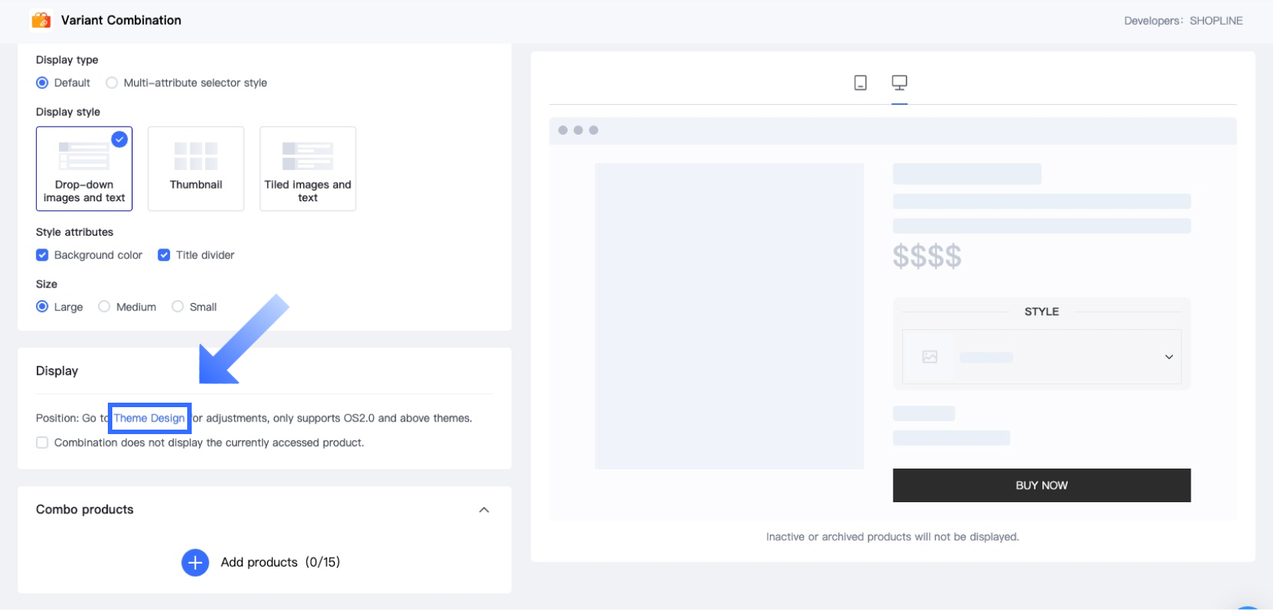
Task: Switch preview to mobile device icon
Action: tap(860, 82)
